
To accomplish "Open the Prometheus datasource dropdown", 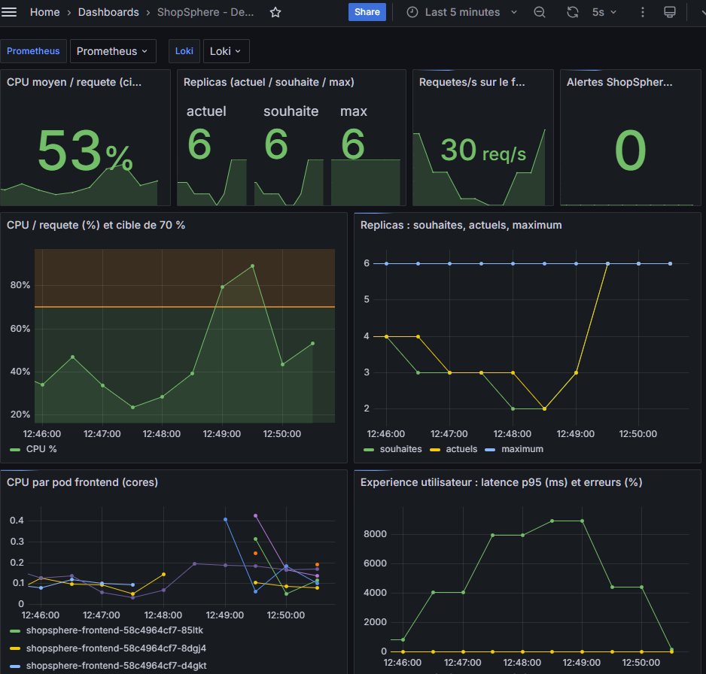I will tap(113, 51).
